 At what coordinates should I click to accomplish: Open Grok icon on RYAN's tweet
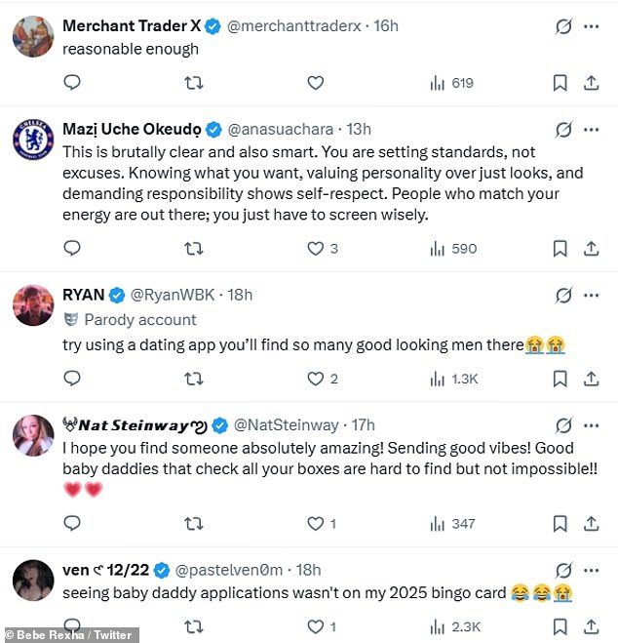(x=563, y=295)
